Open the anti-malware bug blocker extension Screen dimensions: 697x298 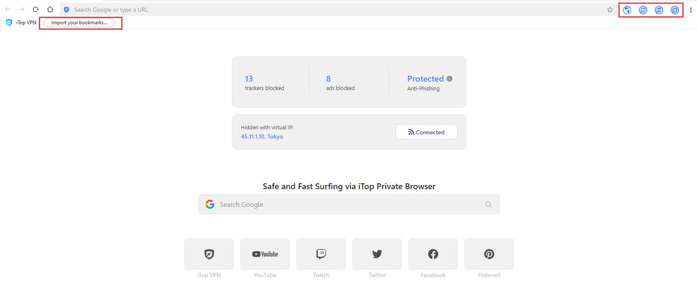coord(675,10)
